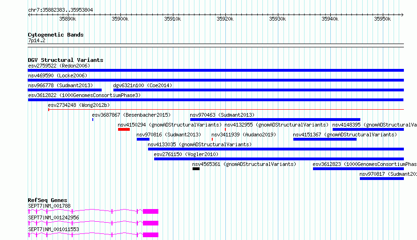This screenshot has width=417, height=240.
Task: Click the small red nsv4132955 variant mark
Action: click(225, 129)
